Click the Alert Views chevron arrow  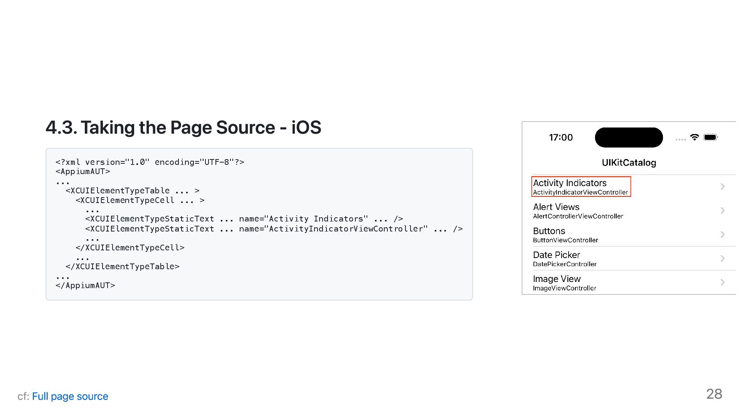(723, 210)
